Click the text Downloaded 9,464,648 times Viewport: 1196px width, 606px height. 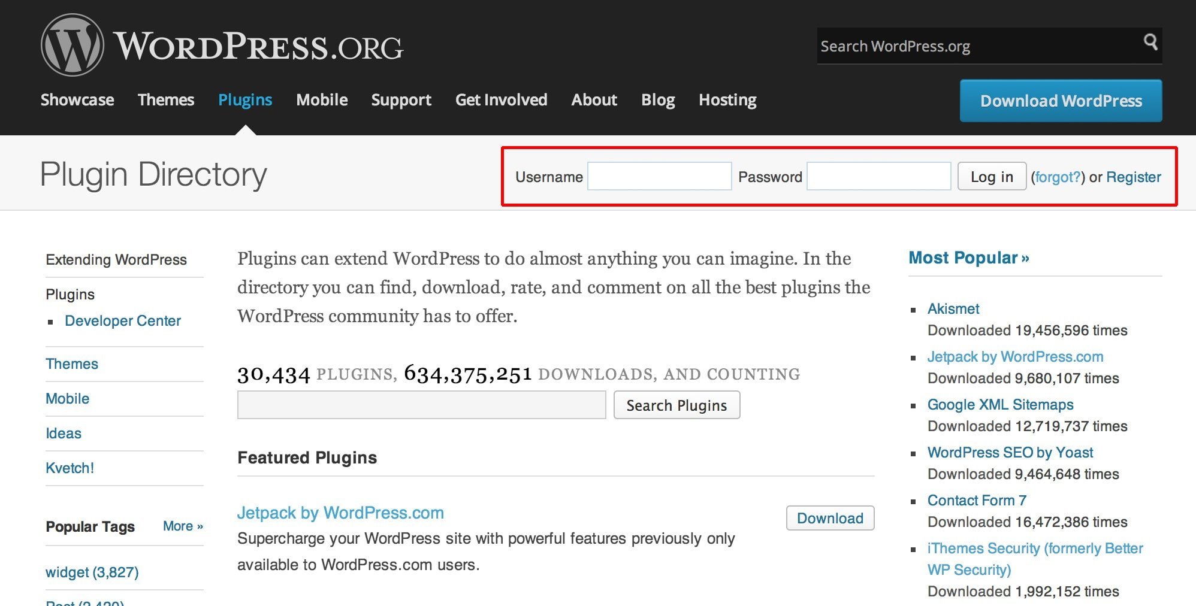(x=1023, y=474)
